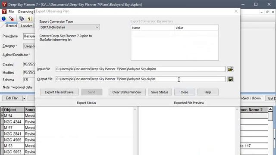Select the M 53 row

tap(19, 146)
